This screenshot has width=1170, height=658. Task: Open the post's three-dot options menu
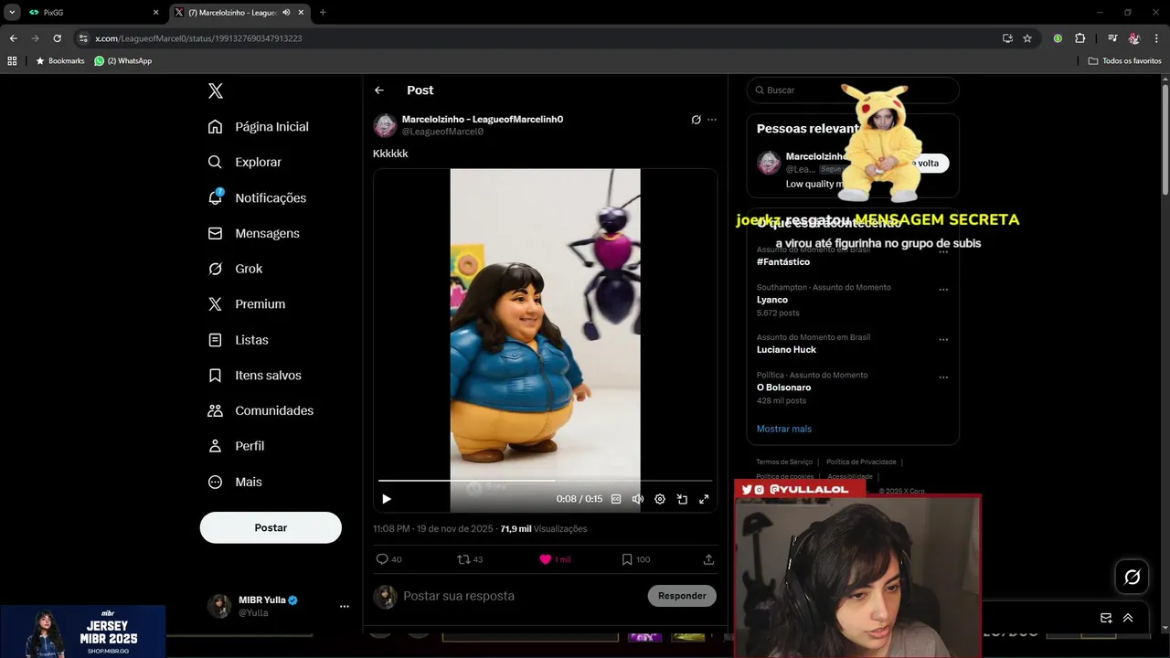pyautogui.click(x=712, y=120)
